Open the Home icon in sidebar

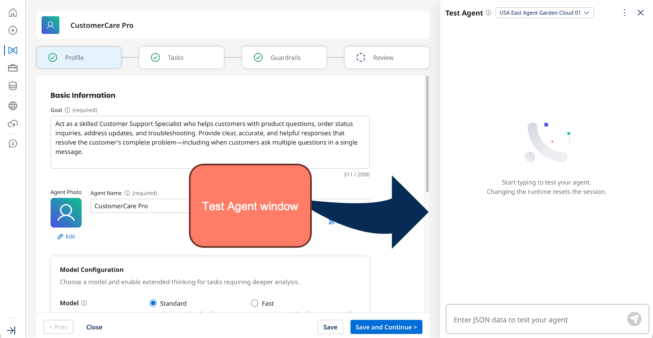click(13, 13)
